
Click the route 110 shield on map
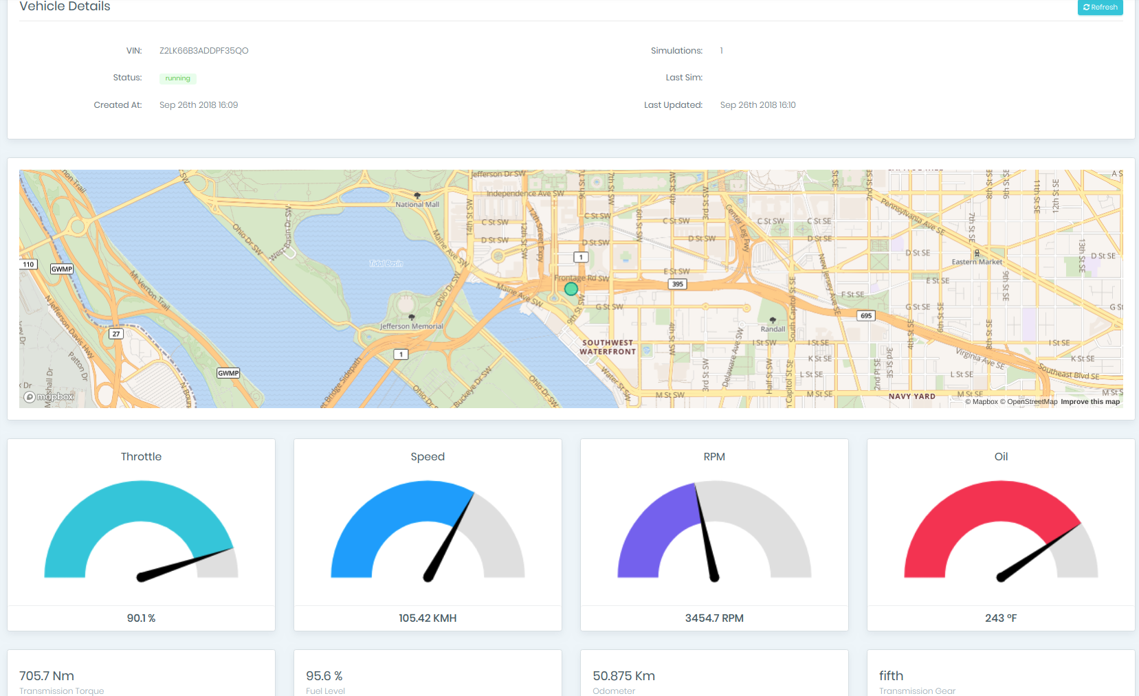(x=28, y=265)
